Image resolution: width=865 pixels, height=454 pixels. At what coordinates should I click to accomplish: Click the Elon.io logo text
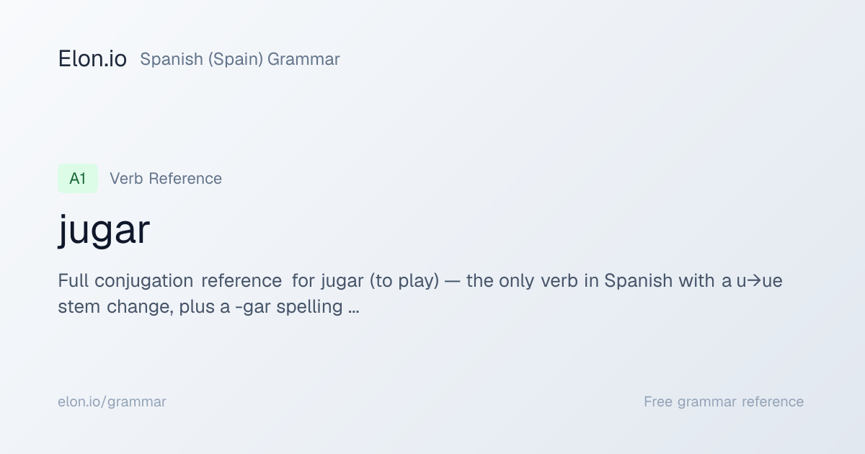[92, 59]
